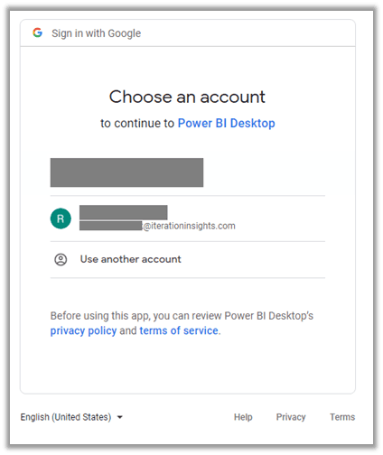Click Help in the footer
Screen dimensions: 383x455
tap(243, 417)
